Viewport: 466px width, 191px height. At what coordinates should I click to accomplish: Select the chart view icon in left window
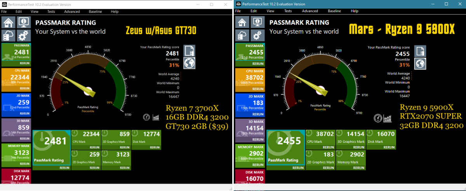pos(156,117)
